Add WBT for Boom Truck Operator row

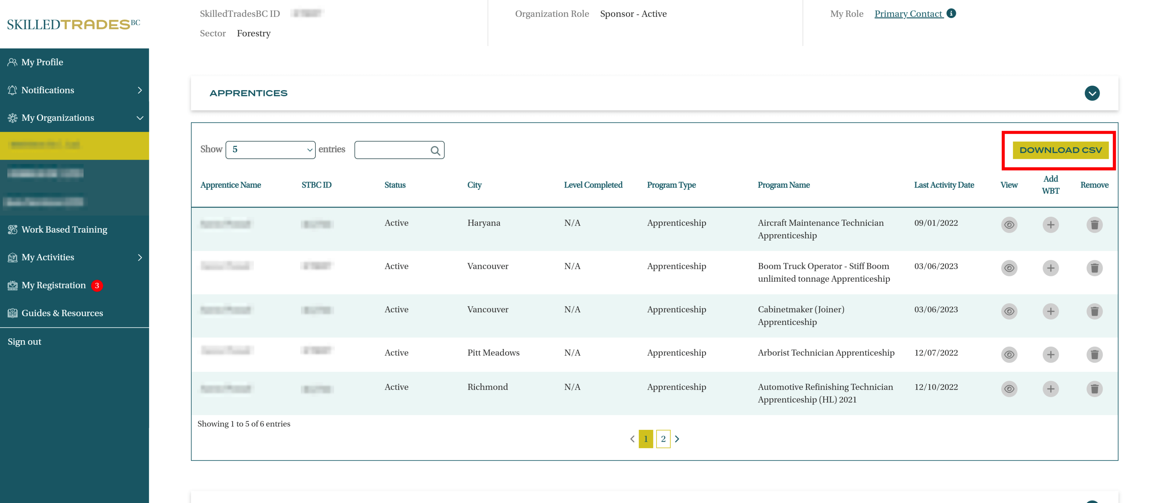coord(1051,268)
